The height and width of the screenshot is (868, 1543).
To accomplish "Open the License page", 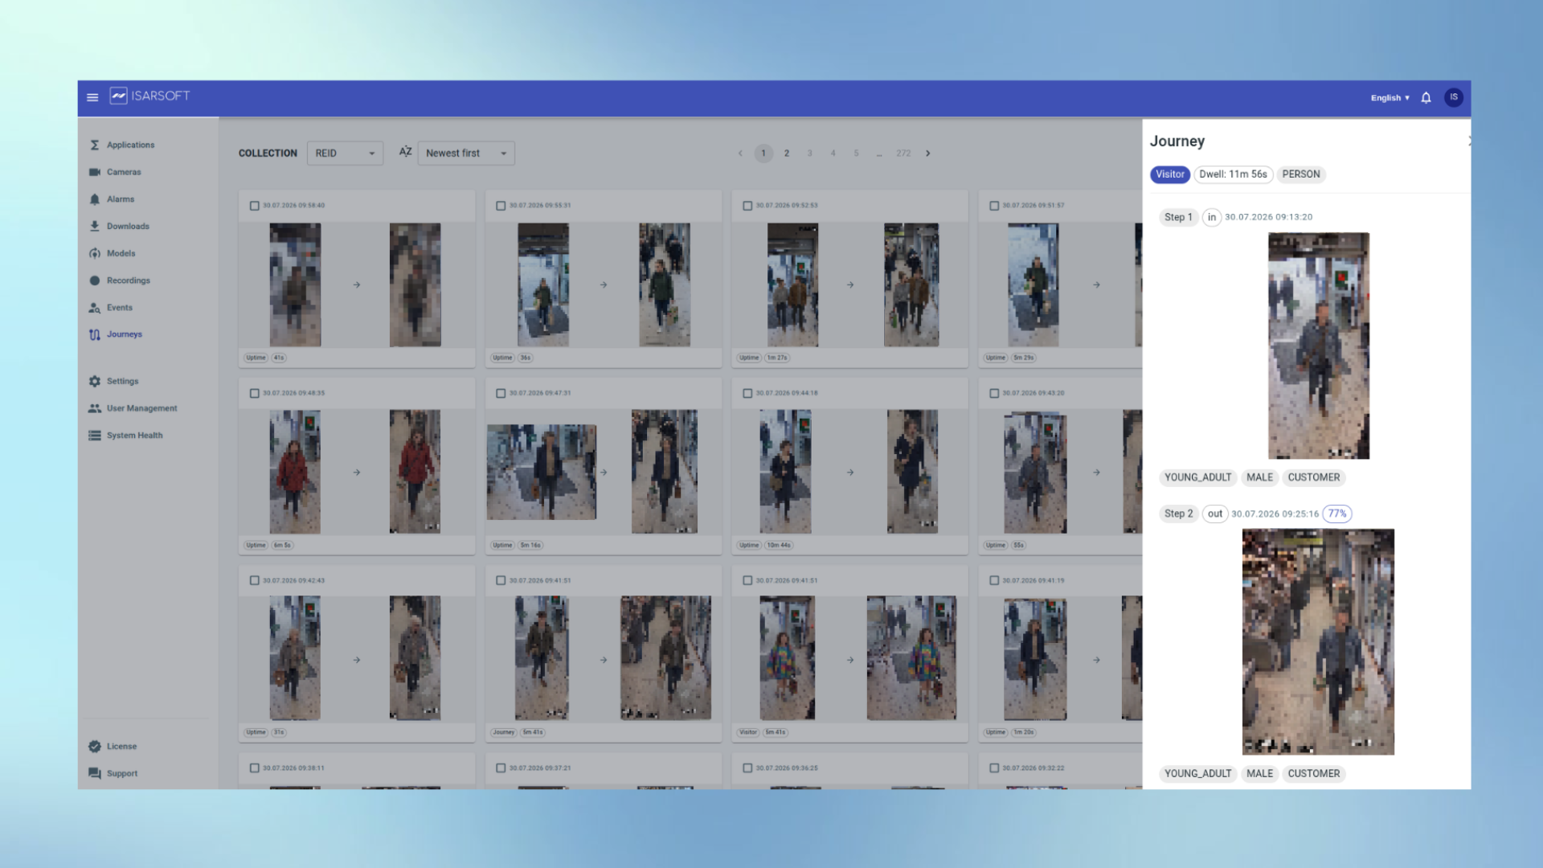I will click(x=121, y=747).
